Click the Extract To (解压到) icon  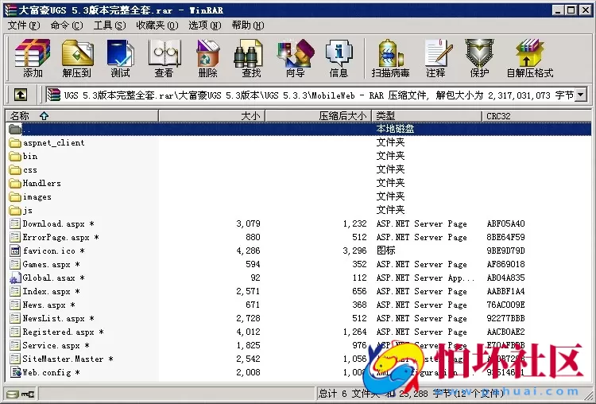[77, 58]
